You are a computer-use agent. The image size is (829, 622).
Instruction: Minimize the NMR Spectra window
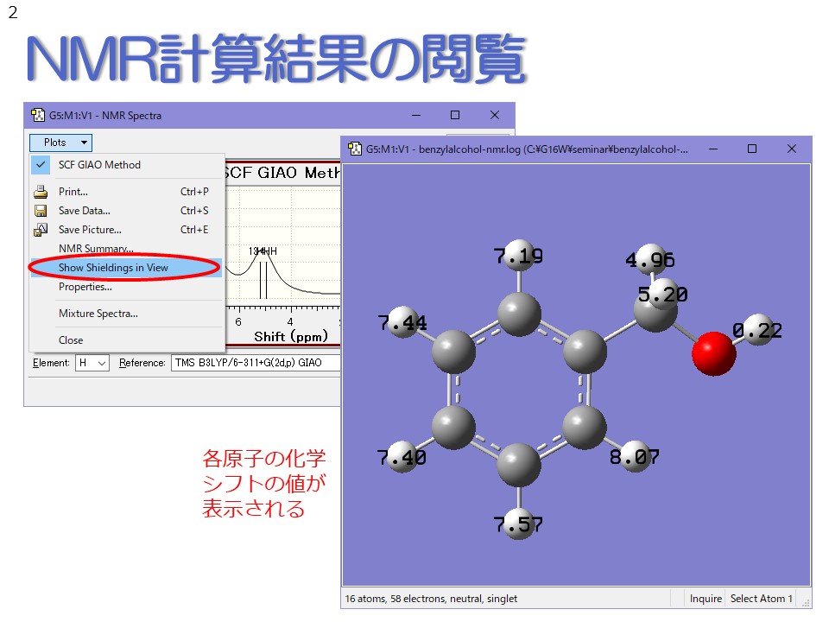tap(416, 115)
